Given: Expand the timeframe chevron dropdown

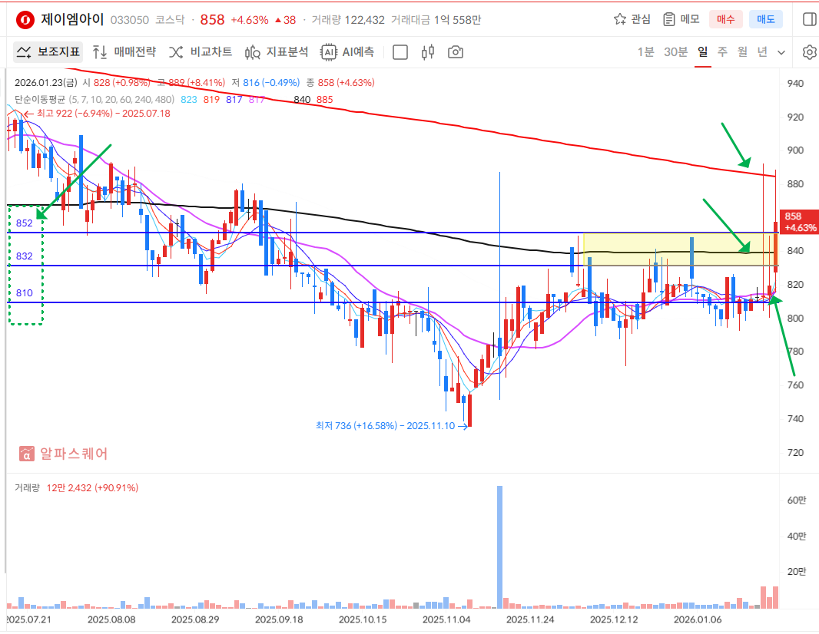Looking at the screenshot, I should click(x=781, y=52).
